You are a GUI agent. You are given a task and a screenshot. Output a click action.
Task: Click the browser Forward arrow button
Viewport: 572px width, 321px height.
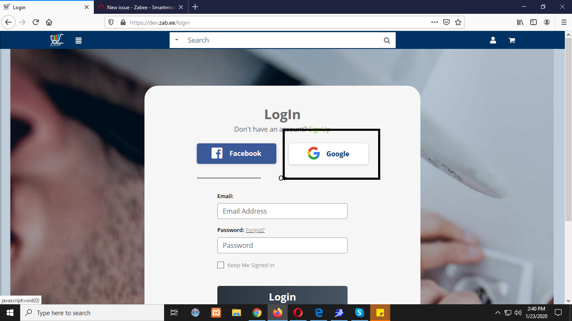pos(23,22)
